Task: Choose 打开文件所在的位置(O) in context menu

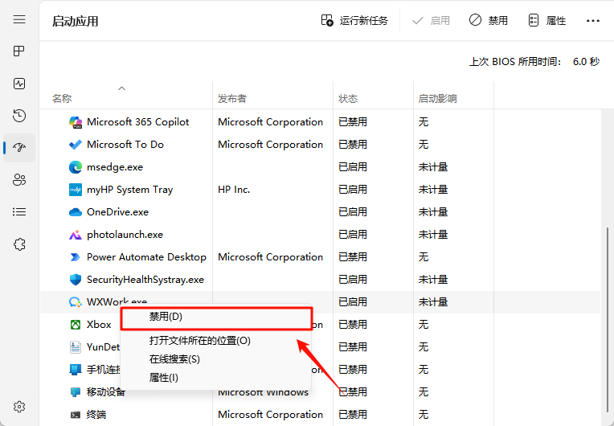Action: (x=199, y=341)
